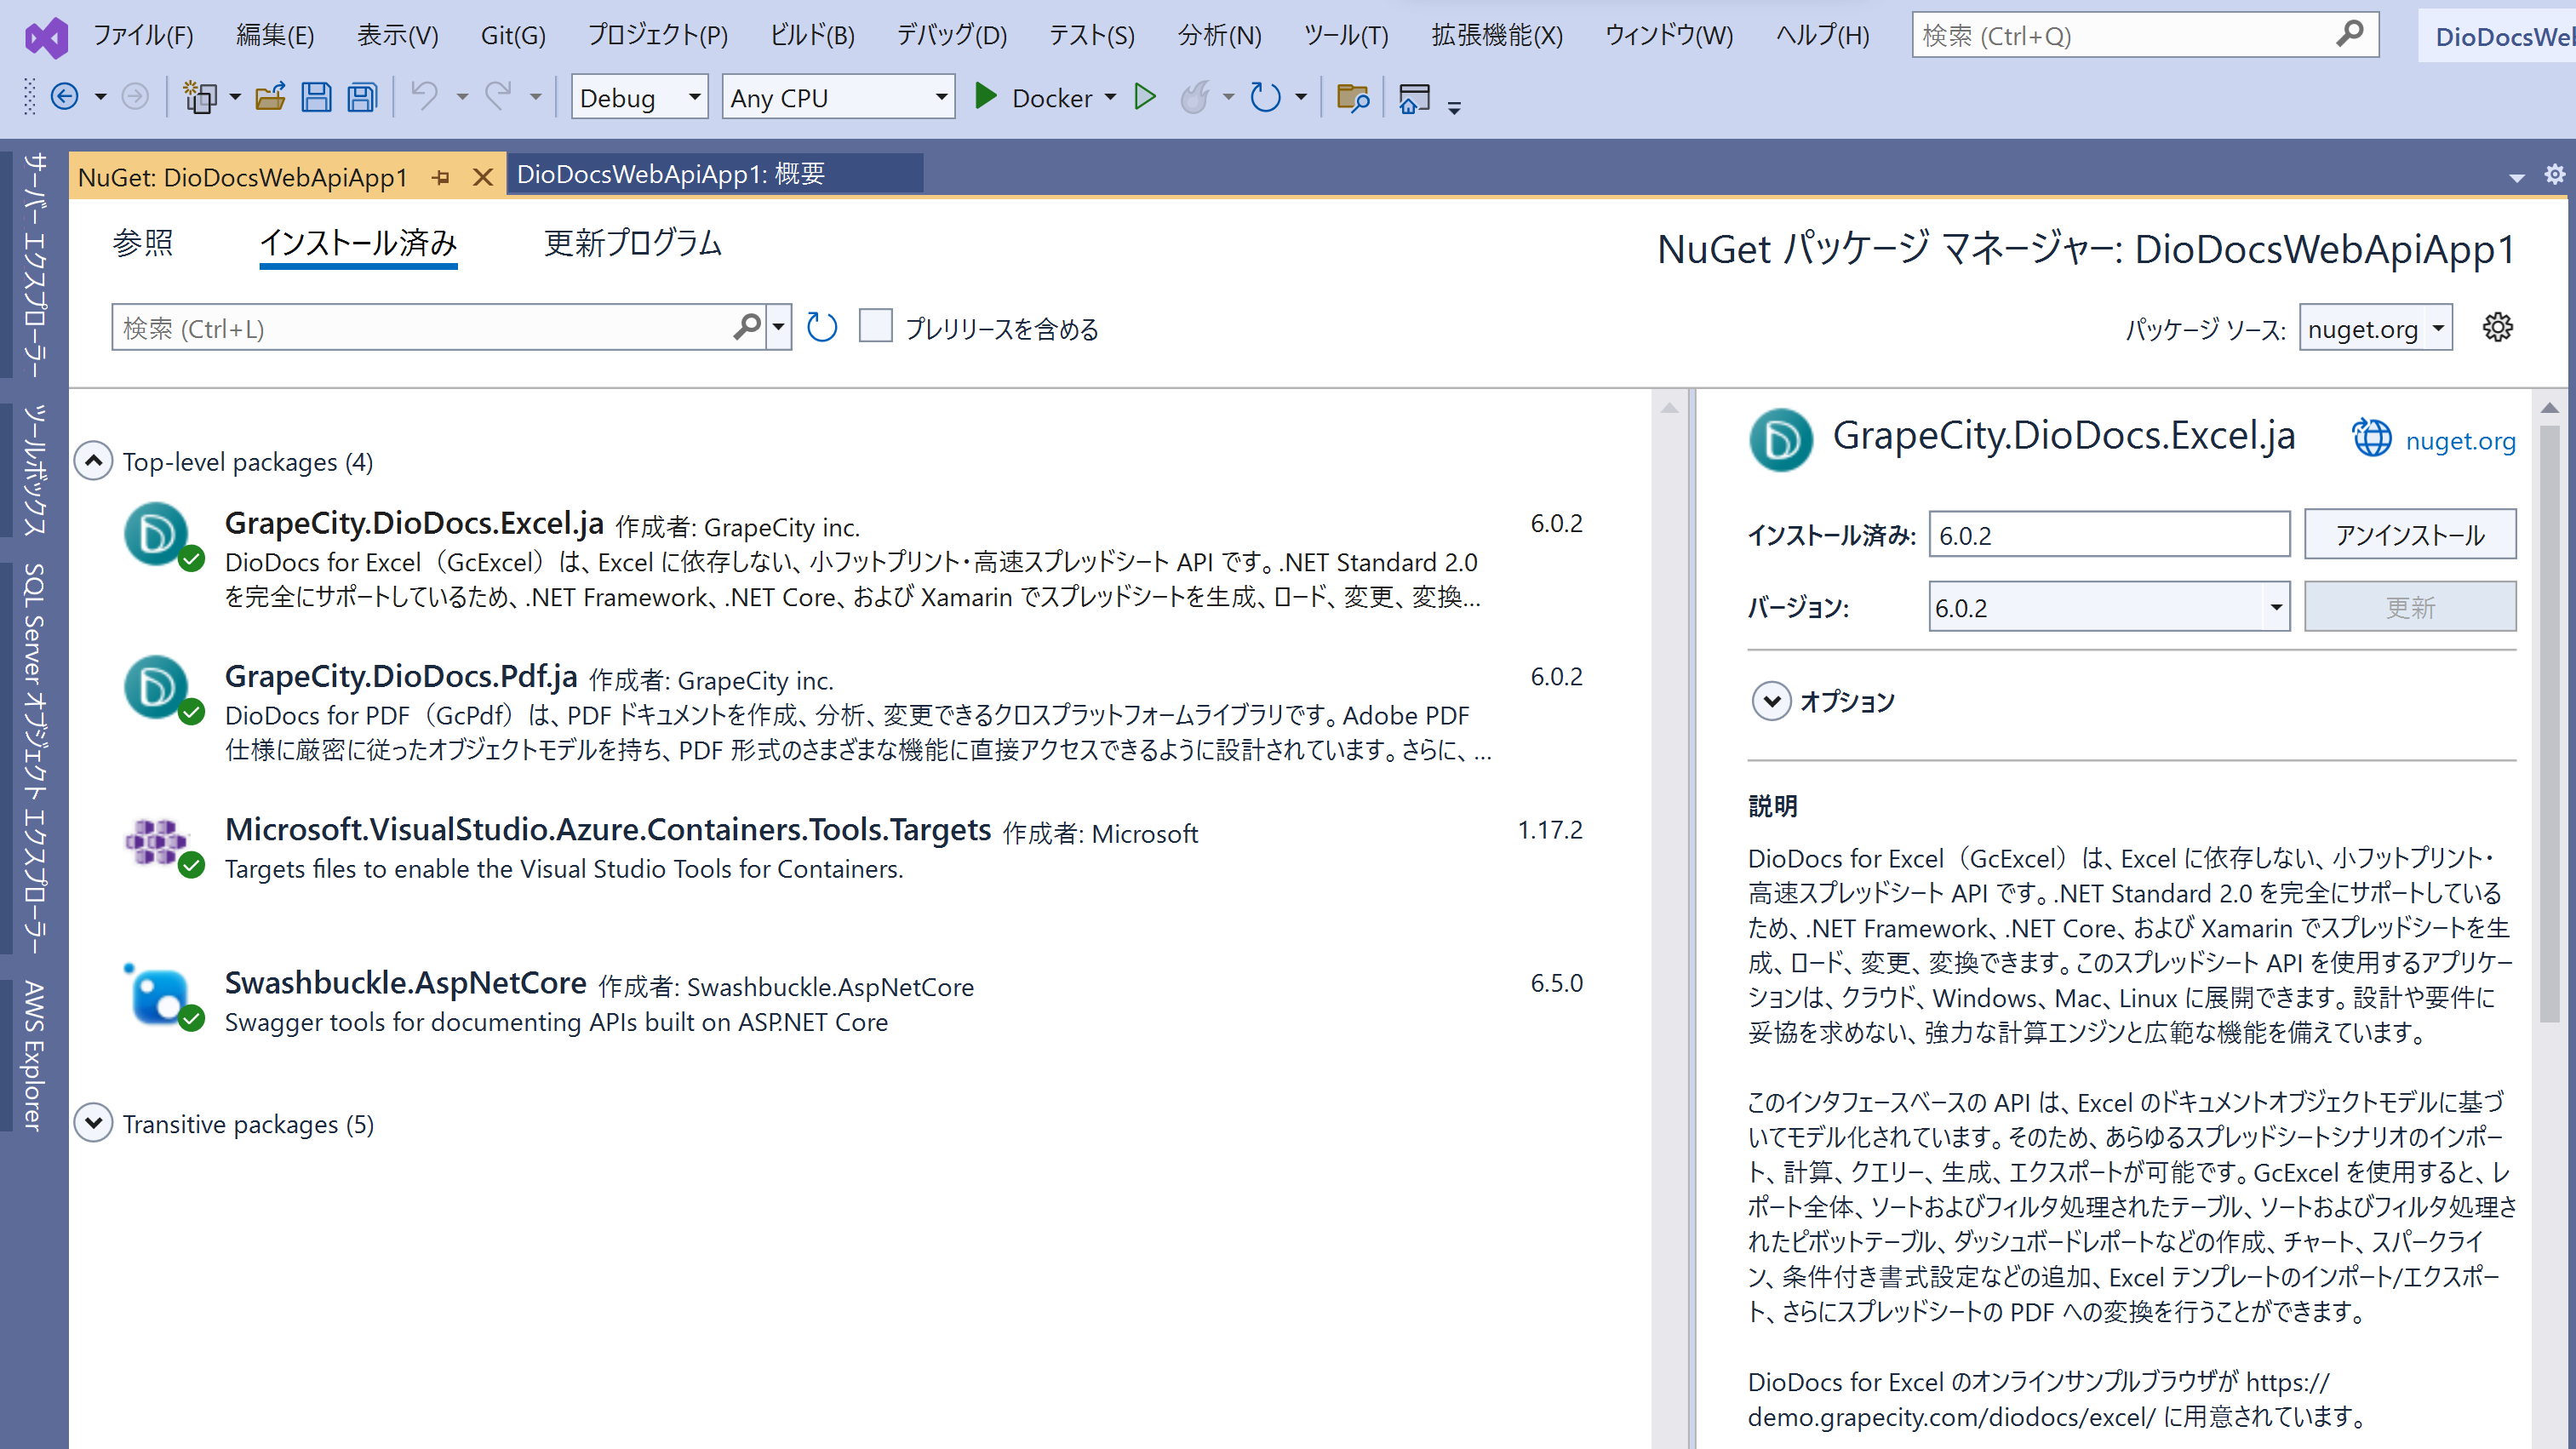The width and height of the screenshot is (2576, 1449).
Task: Open toolbar overflow options arrow
Action: tap(1454, 107)
